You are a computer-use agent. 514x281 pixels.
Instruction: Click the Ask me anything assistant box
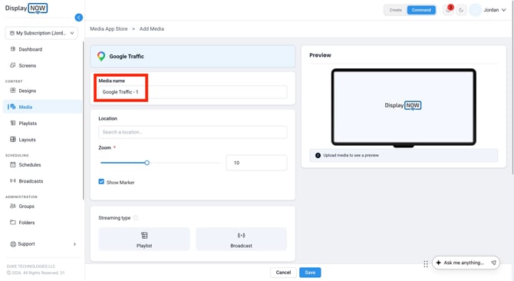[x=466, y=263]
